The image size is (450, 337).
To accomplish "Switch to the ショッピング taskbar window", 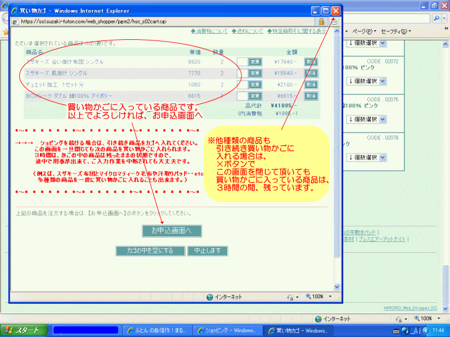I will point(228,330).
